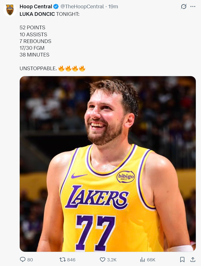This screenshot has width=201, height=266.
Task: Bookmark this post
Action: pos(182,260)
